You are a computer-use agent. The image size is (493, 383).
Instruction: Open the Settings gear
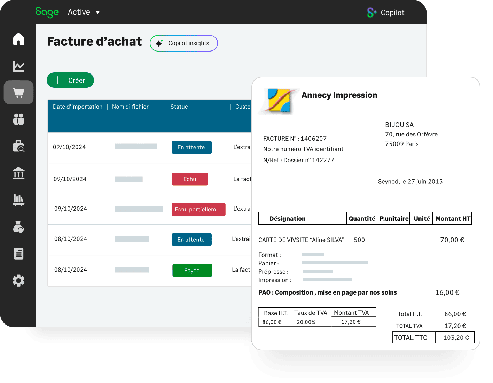click(18, 280)
